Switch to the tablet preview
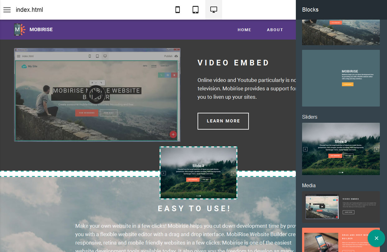 [195, 10]
